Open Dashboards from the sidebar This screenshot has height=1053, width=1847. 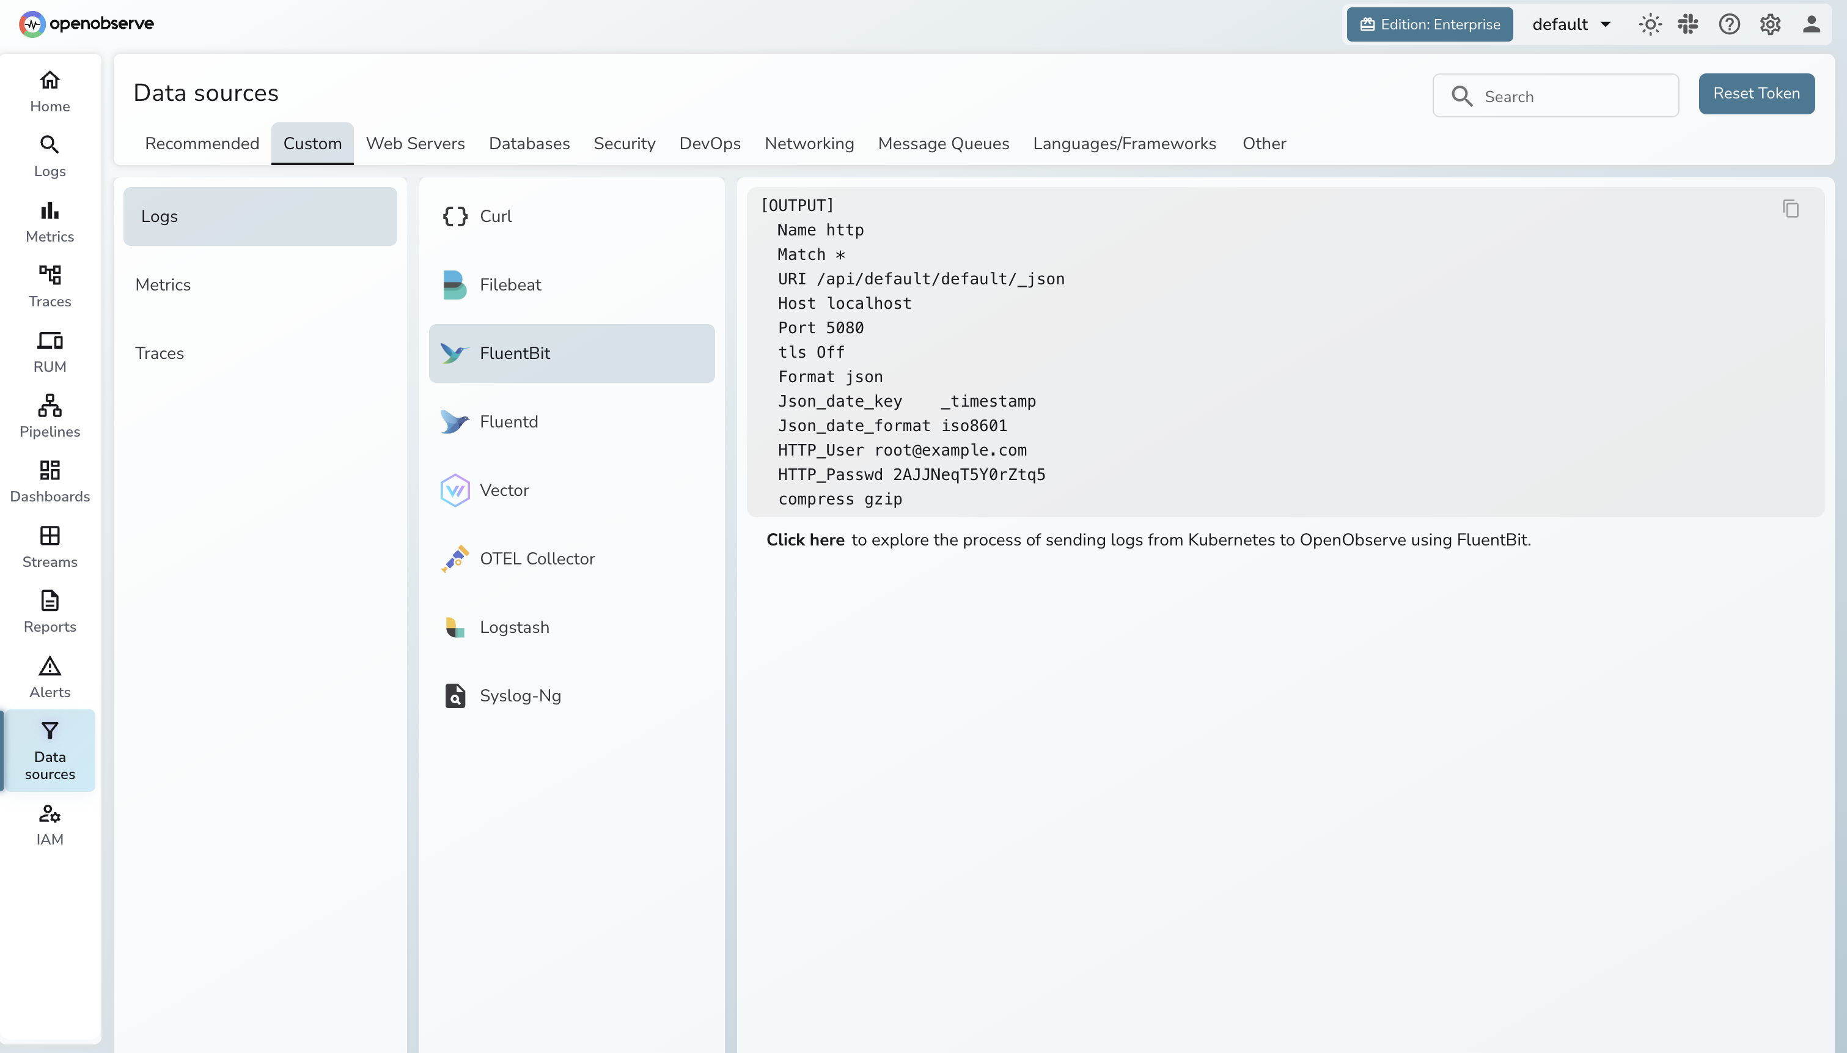click(49, 479)
